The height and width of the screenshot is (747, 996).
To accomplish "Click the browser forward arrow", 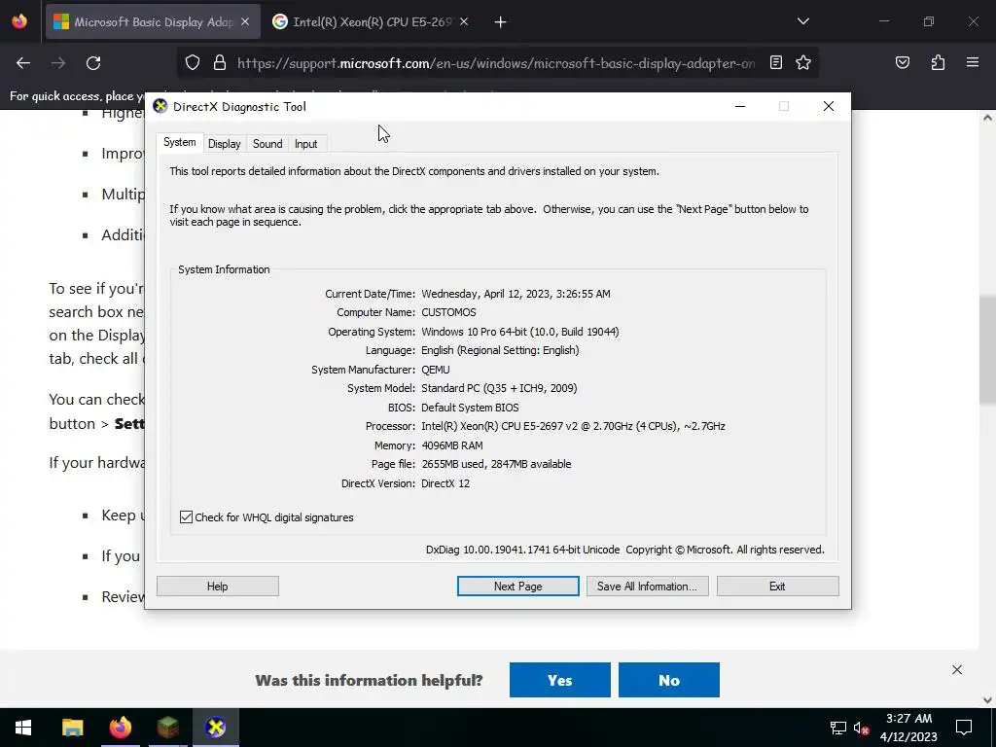I will tap(58, 63).
